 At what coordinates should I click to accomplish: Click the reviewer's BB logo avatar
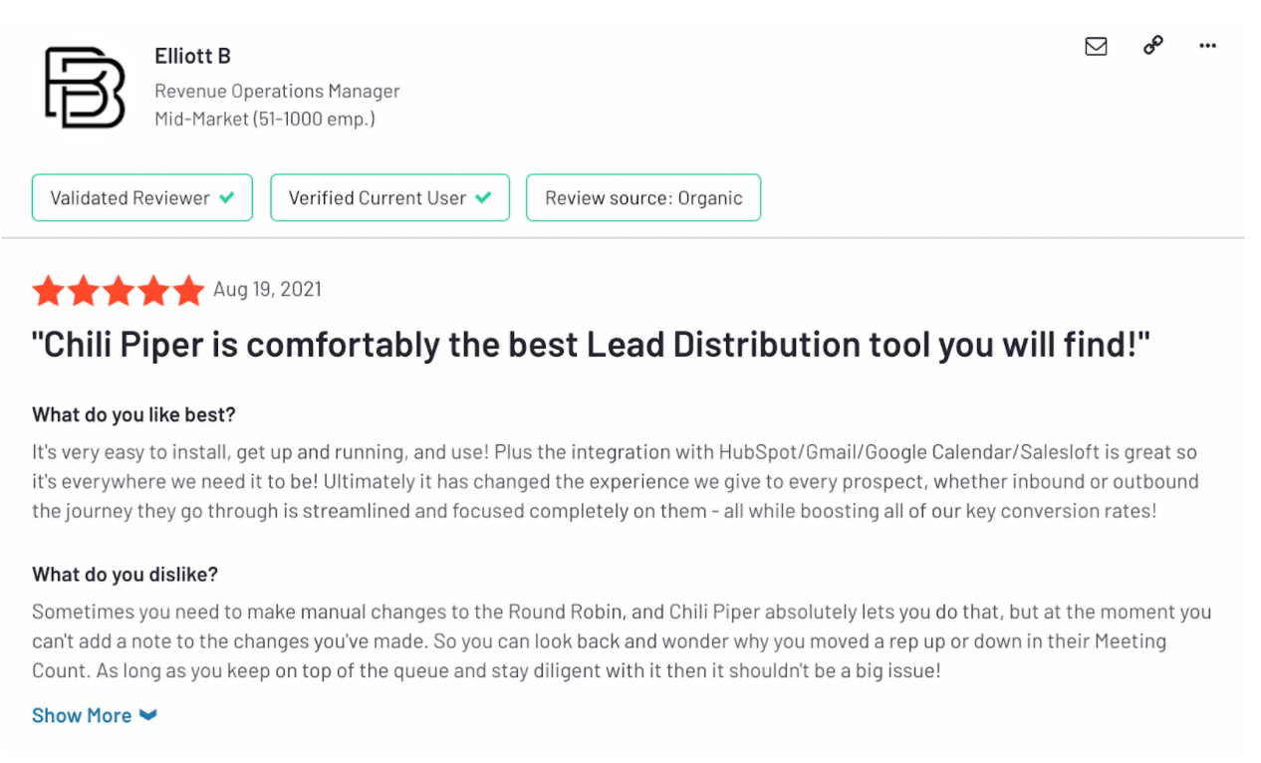pos(85,87)
